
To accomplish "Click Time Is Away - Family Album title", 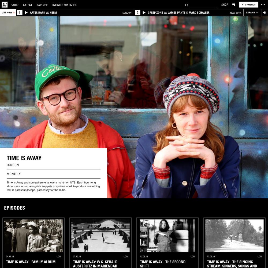I will pos(31,262).
